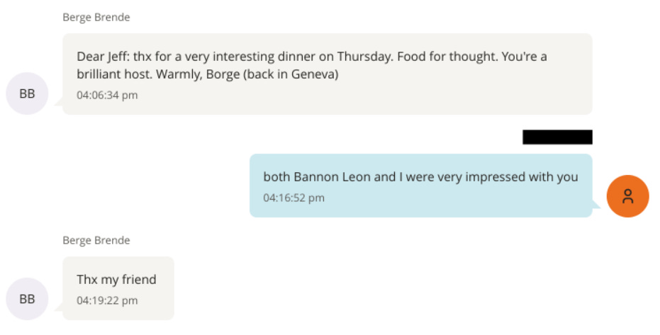Click the black redacted sender bar
660x335 pixels.
tap(557, 137)
